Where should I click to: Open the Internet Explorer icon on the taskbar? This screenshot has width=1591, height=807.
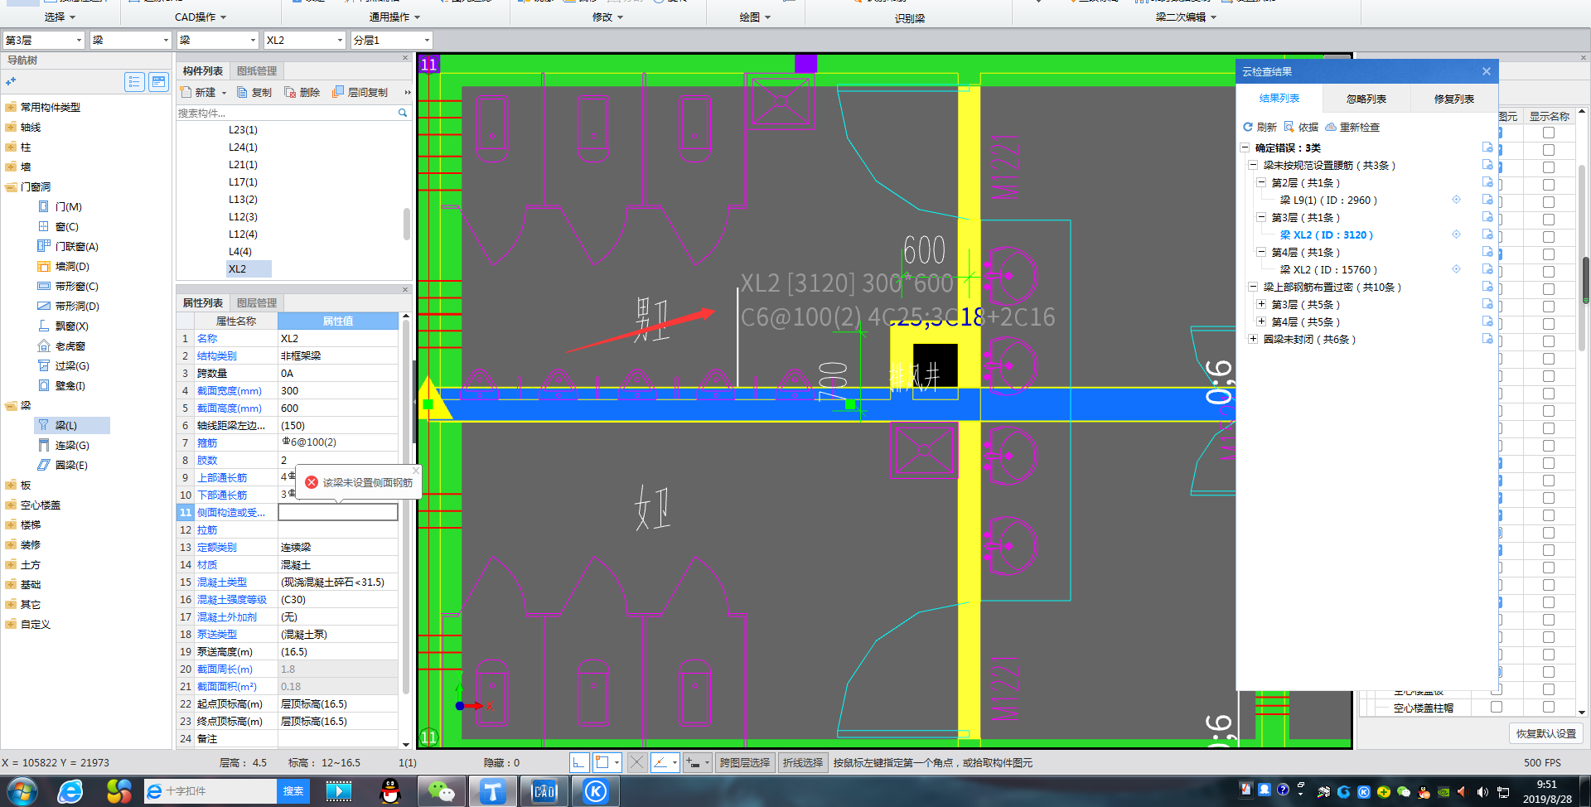tap(70, 791)
